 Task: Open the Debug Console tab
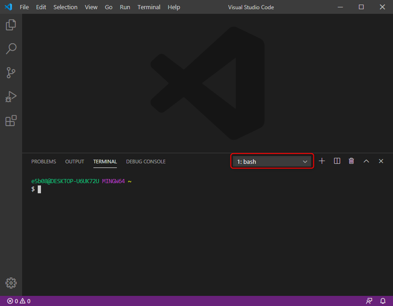point(145,162)
